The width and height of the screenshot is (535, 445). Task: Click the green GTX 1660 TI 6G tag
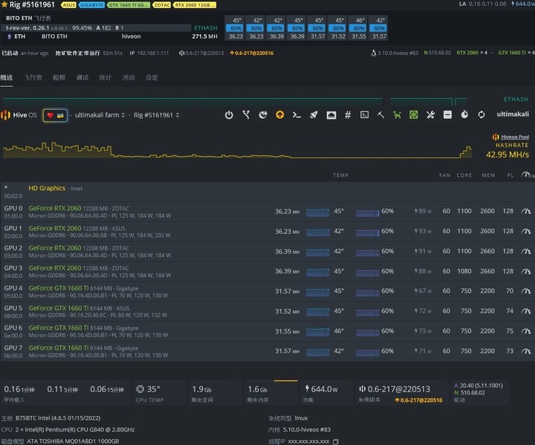point(129,4)
